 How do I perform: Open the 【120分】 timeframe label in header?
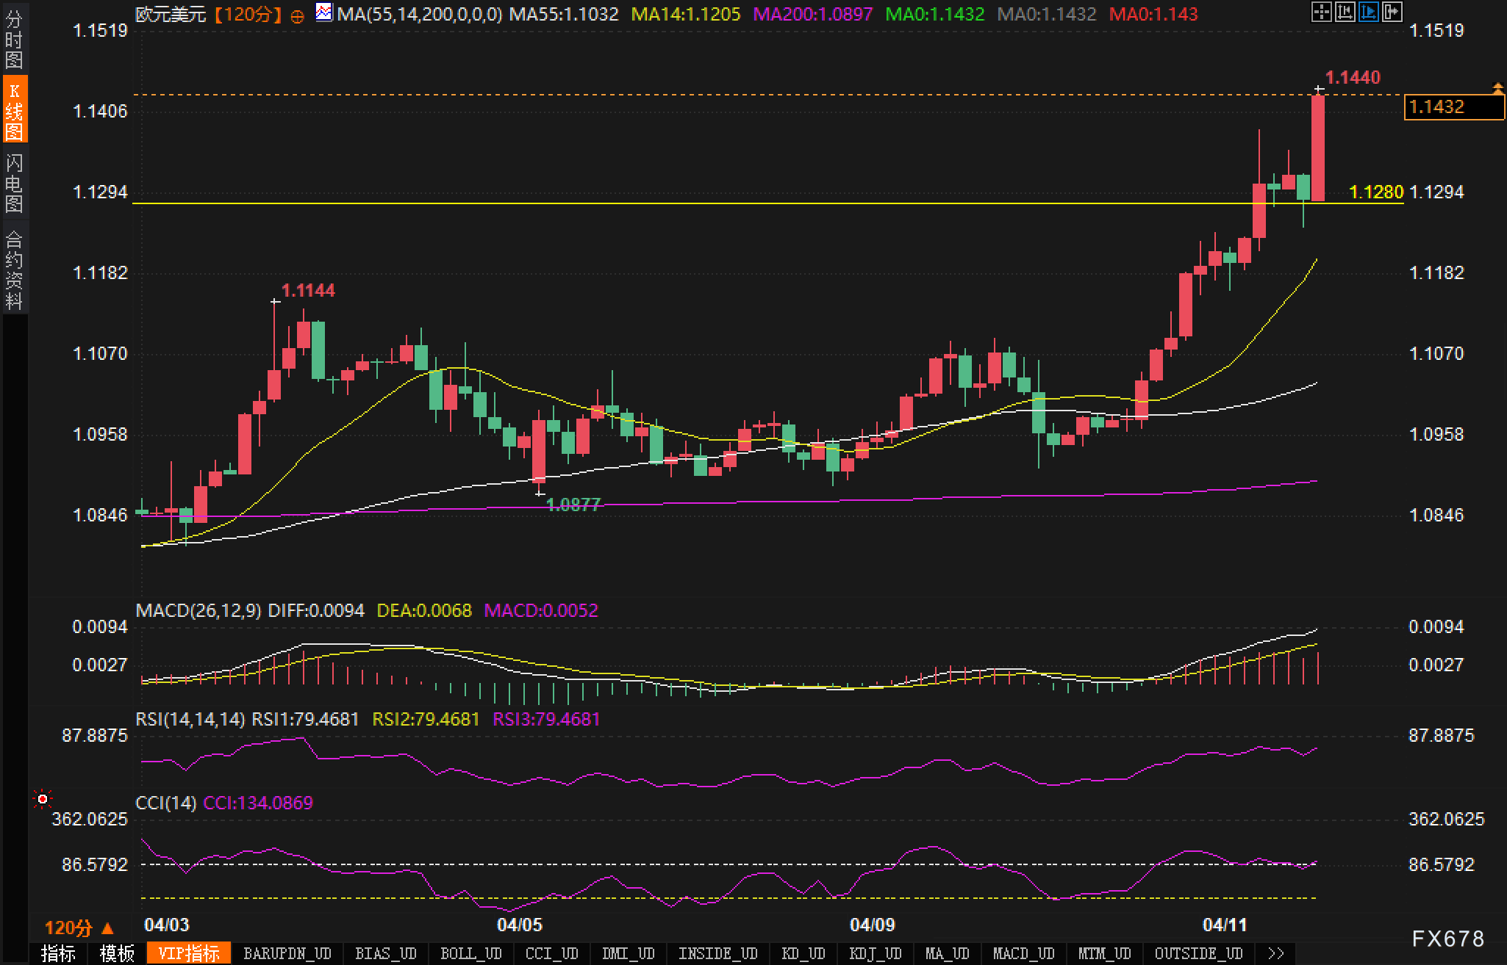point(248,14)
